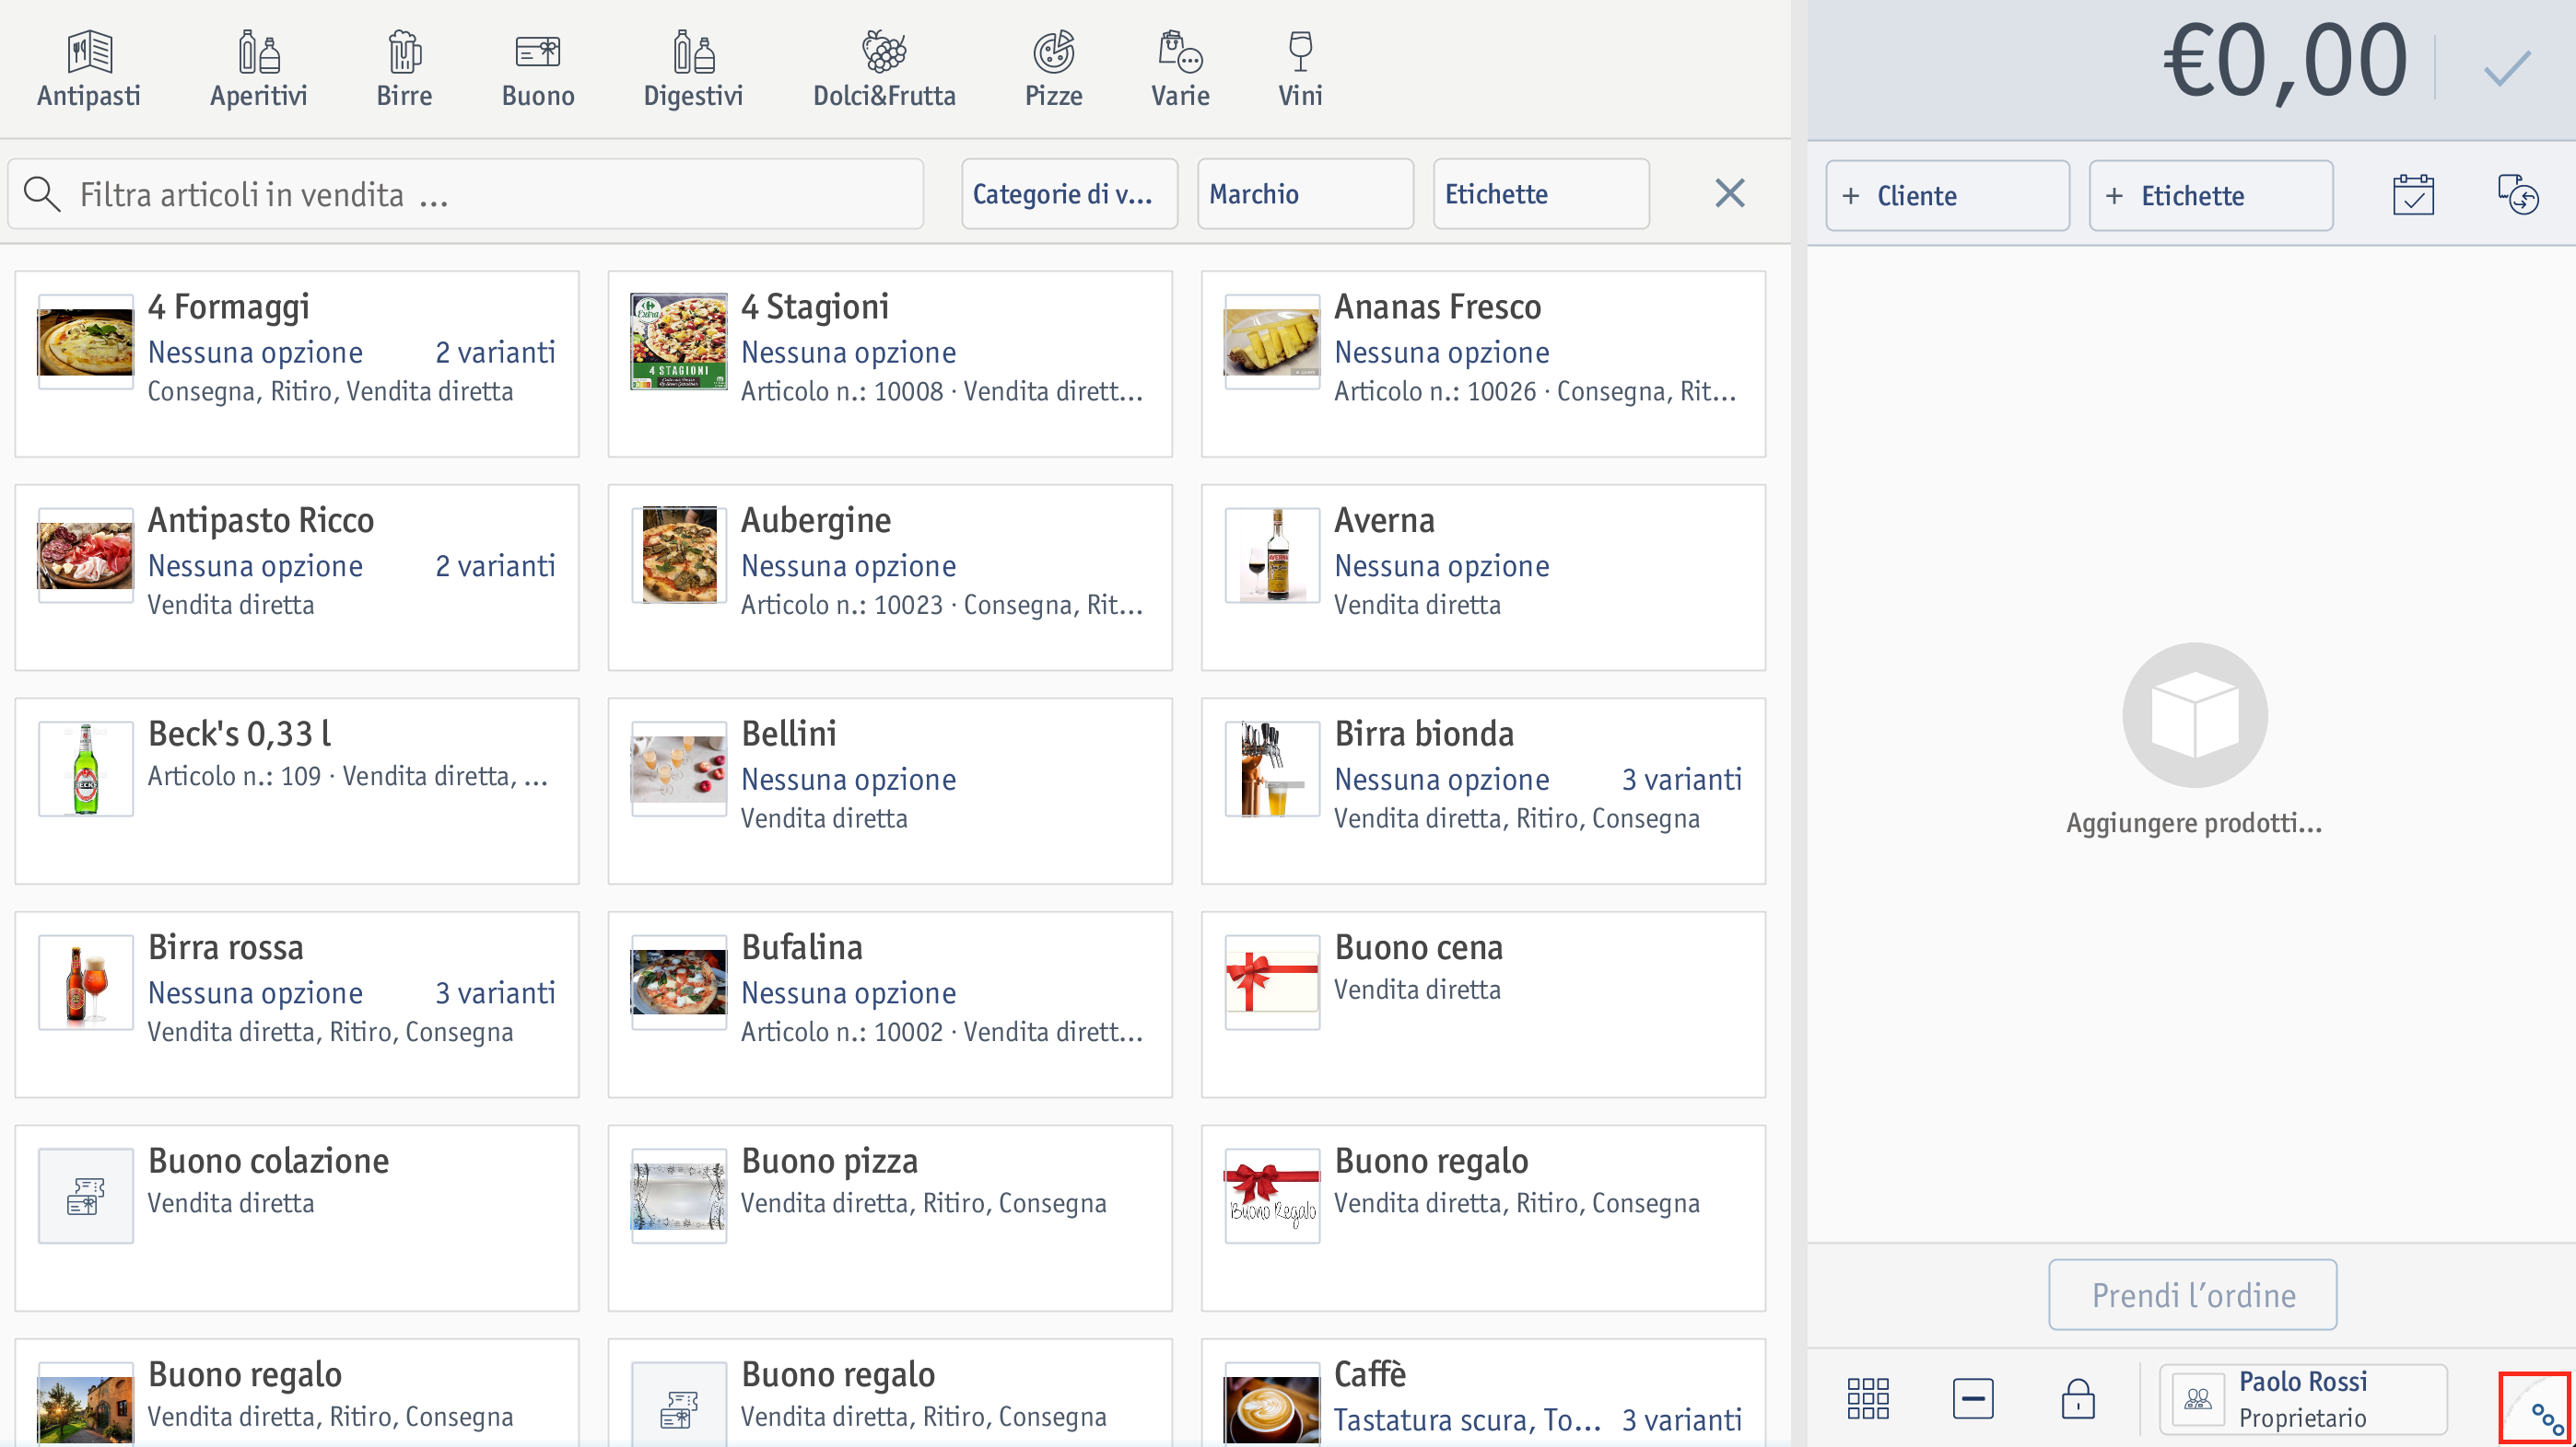This screenshot has height=1447, width=2576.
Task: Open Nessuna opzione under Bufalina
Action: click(848, 992)
